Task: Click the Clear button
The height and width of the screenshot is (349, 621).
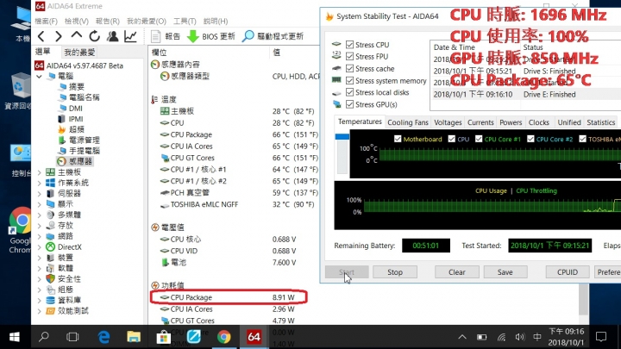Action: point(456,271)
